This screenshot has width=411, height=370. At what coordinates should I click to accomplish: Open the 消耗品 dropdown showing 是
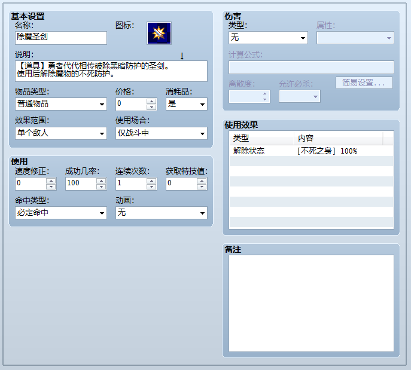click(x=187, y=104)
